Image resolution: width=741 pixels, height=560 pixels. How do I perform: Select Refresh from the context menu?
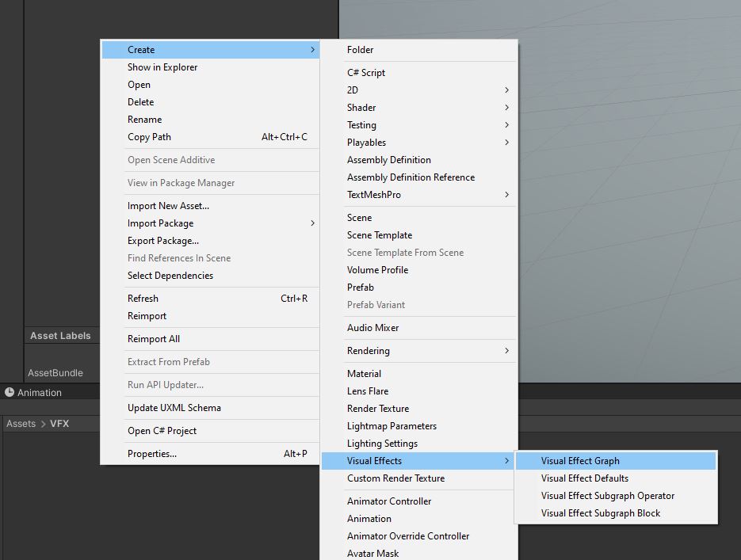tap(143, 298)
